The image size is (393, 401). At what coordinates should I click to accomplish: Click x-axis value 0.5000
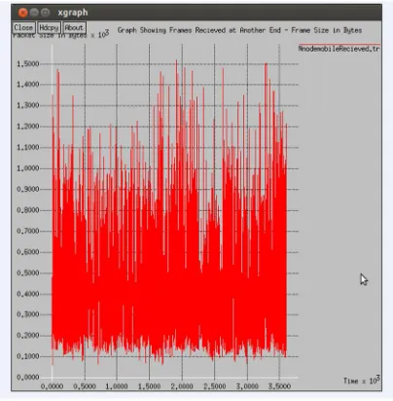pyautogui.click(x=85, y=386)
